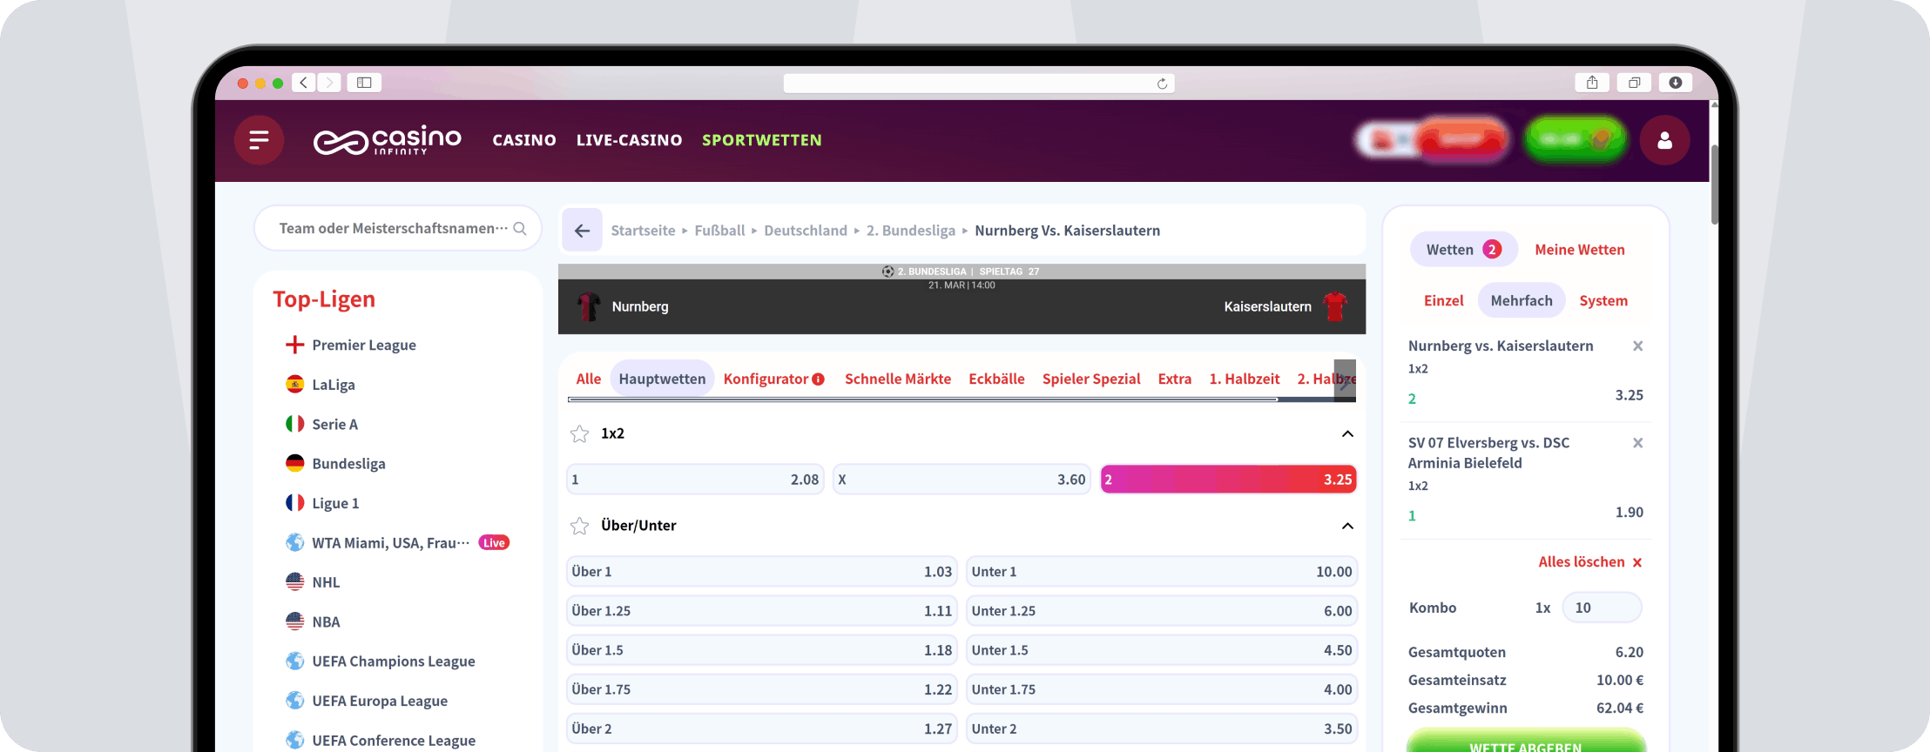Select Unter 1 odds 10.00
The image size is (1930, 752).
click(x=1162, y=572)
